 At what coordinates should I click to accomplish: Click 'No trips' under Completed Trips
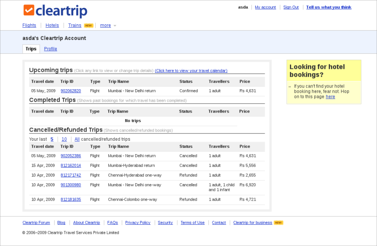(x=133, y=120)
